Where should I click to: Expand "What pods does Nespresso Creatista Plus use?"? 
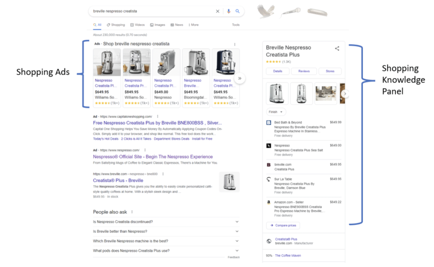pyautogui.click(x=166, y=251)
